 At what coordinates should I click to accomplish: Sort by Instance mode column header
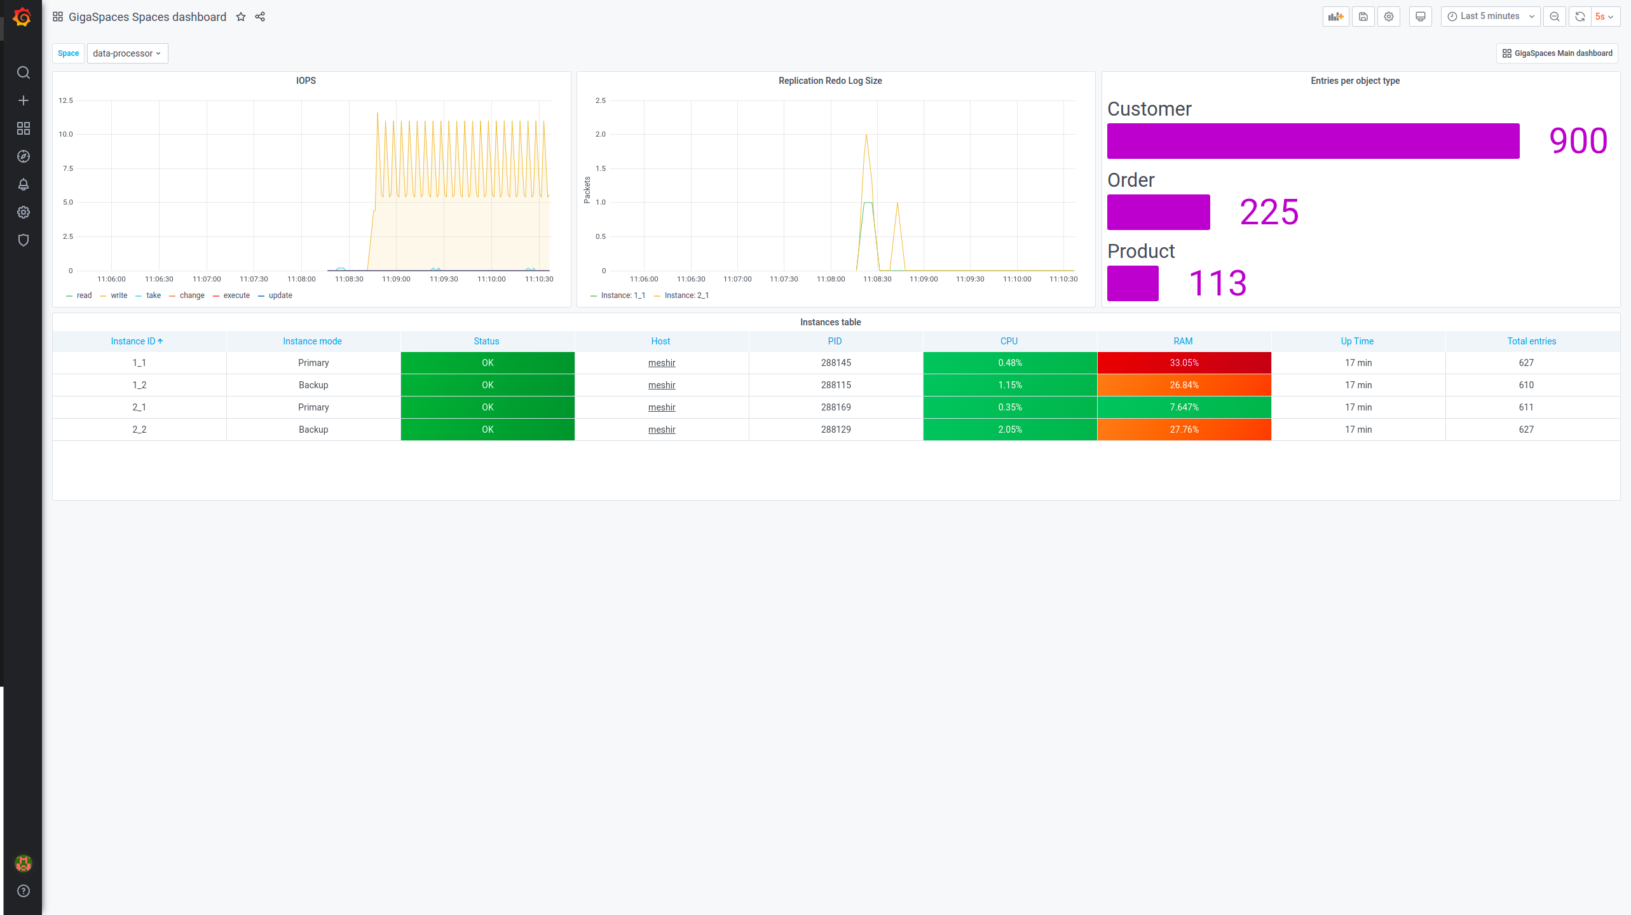312,341
